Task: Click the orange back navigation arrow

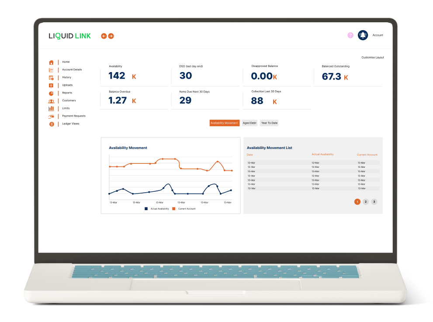Action: pos(103,36)
